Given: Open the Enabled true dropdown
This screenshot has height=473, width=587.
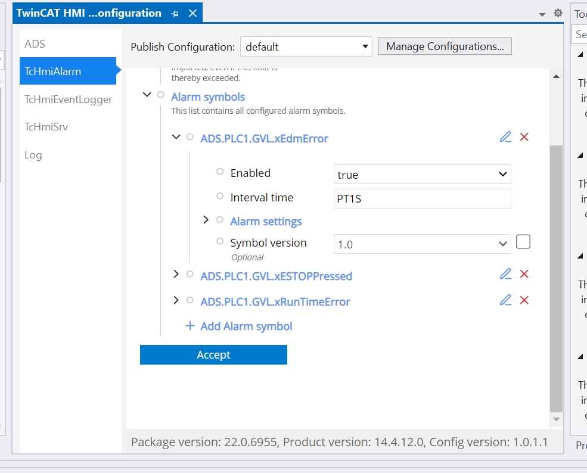Looking at the screenshot, I should 423,175.
